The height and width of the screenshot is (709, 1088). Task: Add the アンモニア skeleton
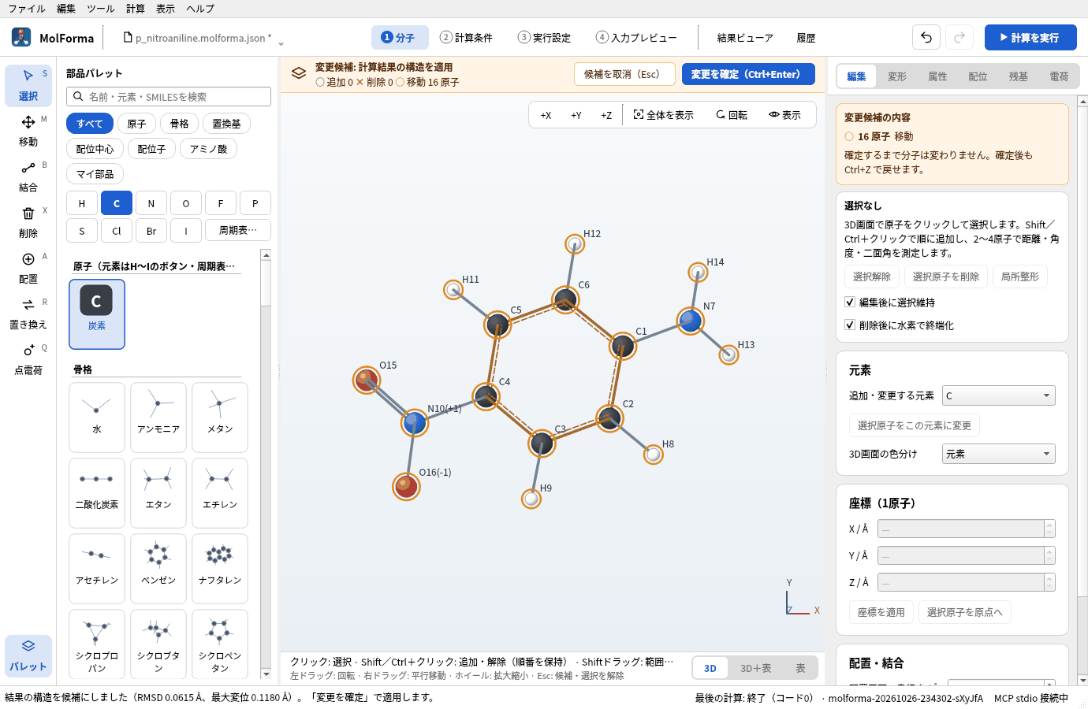click(158, 418)
